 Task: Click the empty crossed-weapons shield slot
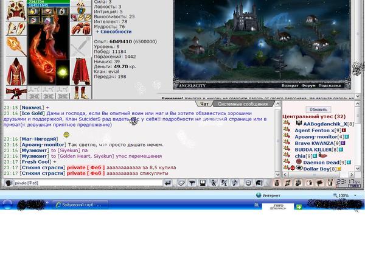coord(81,47)
